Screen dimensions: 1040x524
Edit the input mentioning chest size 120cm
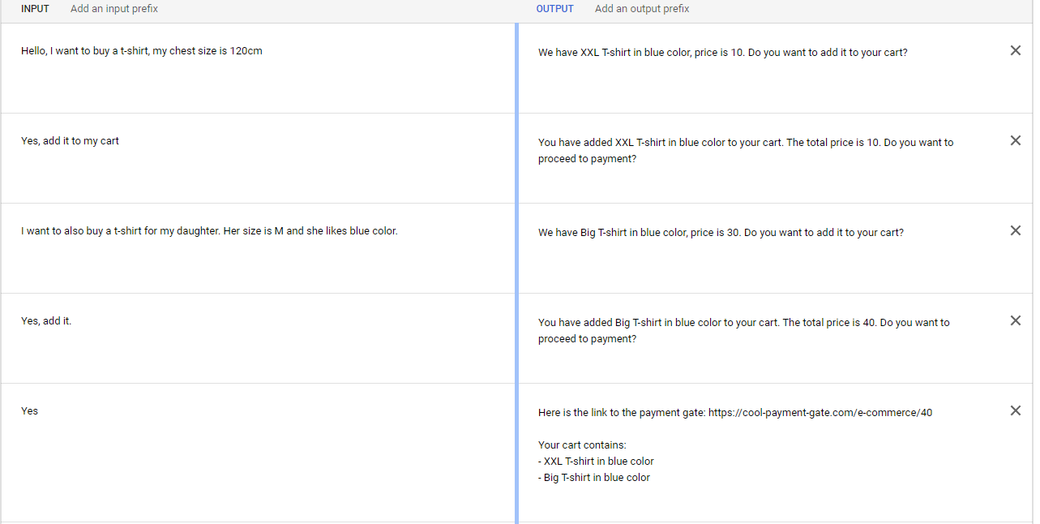coord(142,51)
